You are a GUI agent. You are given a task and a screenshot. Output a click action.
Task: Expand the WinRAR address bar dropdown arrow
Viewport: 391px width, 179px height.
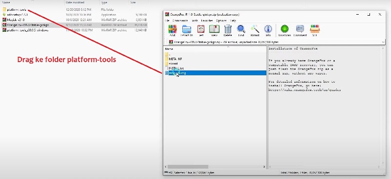(x=383, y=42)
